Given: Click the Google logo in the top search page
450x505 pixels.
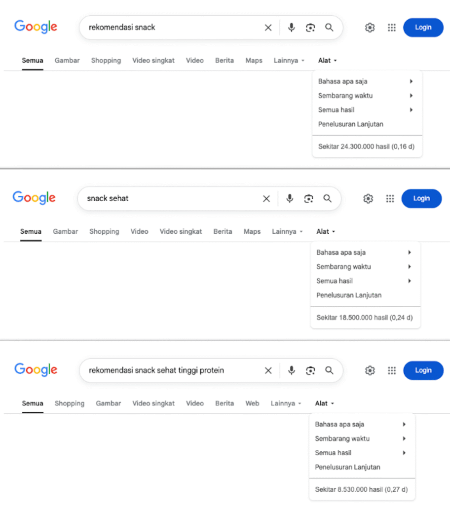Looking at the screenshot, I should pos(35,27).
